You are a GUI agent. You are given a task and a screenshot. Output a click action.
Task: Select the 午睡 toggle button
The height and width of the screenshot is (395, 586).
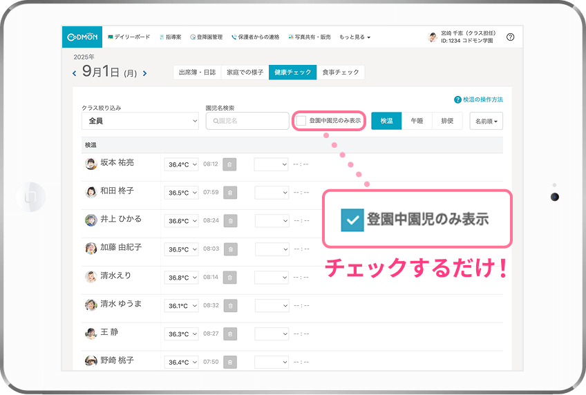tap(417, 121)
